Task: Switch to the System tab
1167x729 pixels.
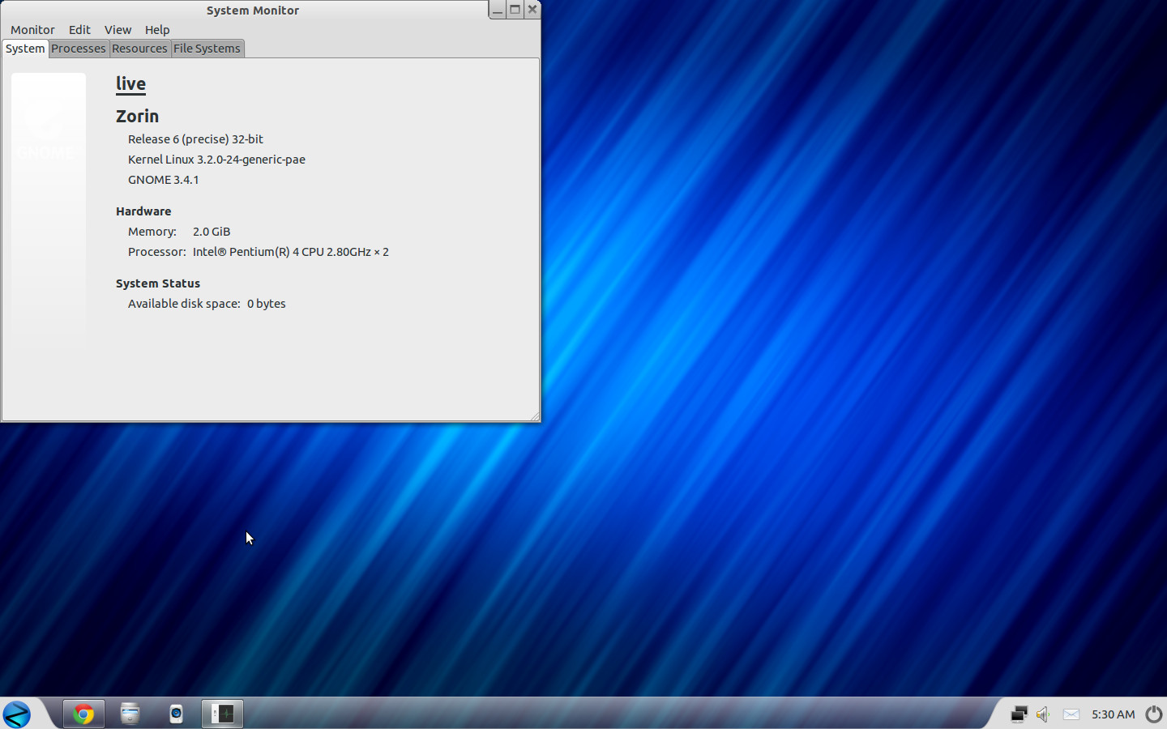Action: [25, 49]
